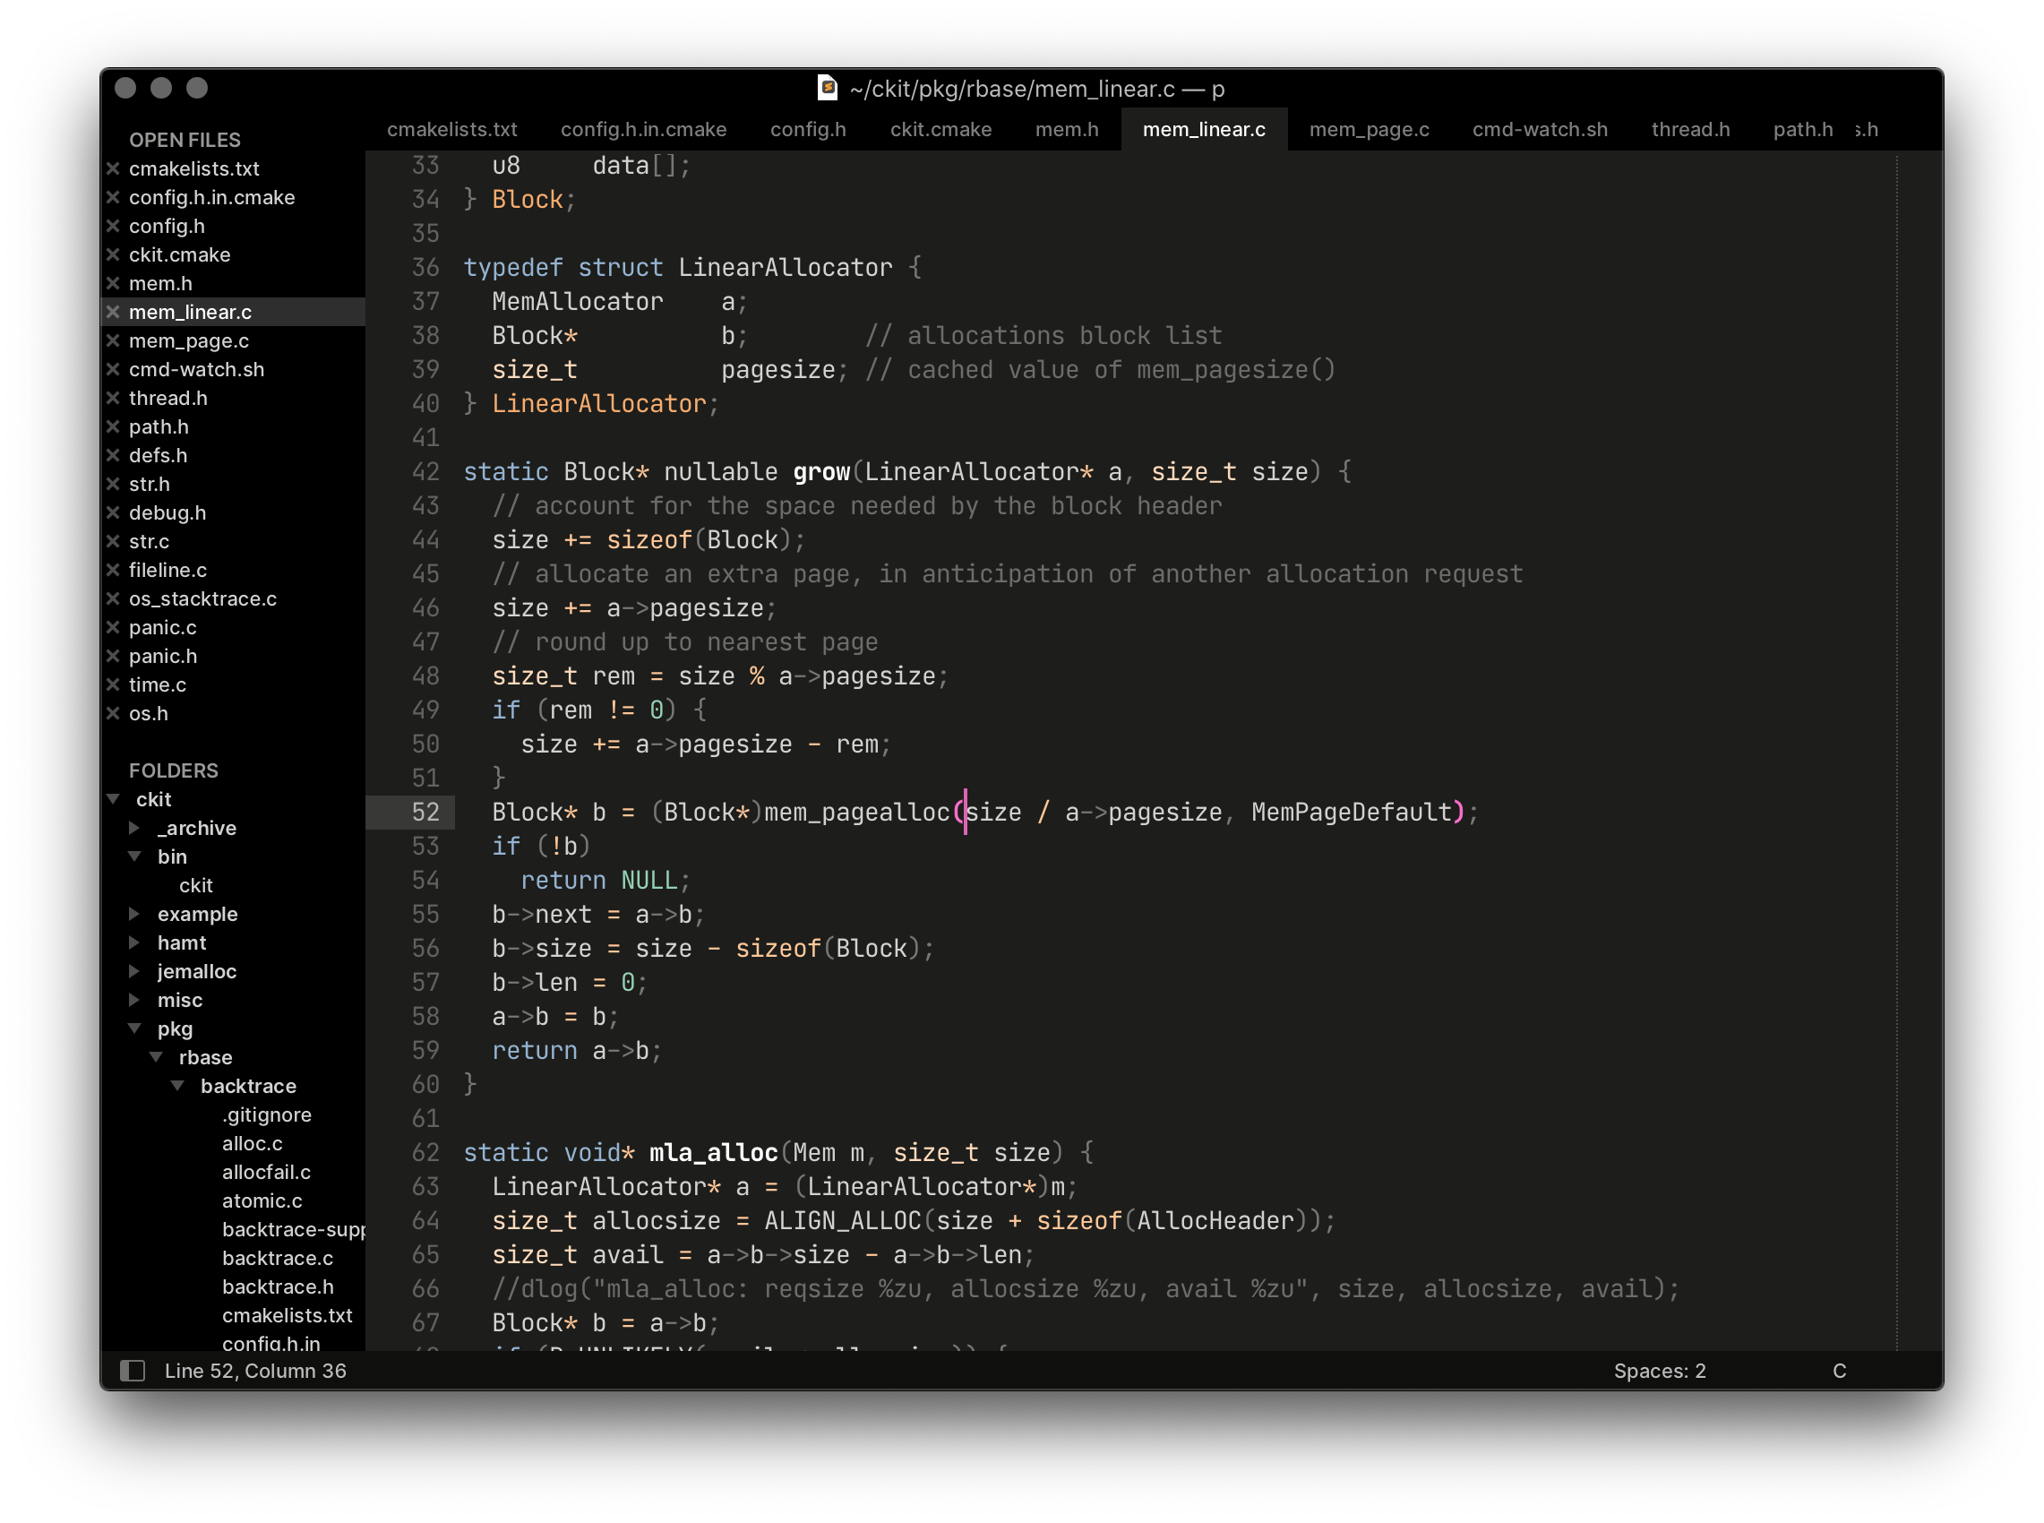This screenshot has height=1523, width=2044.
Task: Expand the _archive folder
Action: pyautogui.click(x=134, y=828)
